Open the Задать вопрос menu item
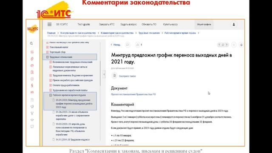This screenshot has width=272, height=153. point(128,25)
